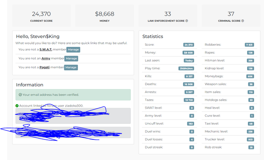This screenshot has width=264, height=160.
Task: Click the Hotdogs sales badge
Action: tap(251, 100)
